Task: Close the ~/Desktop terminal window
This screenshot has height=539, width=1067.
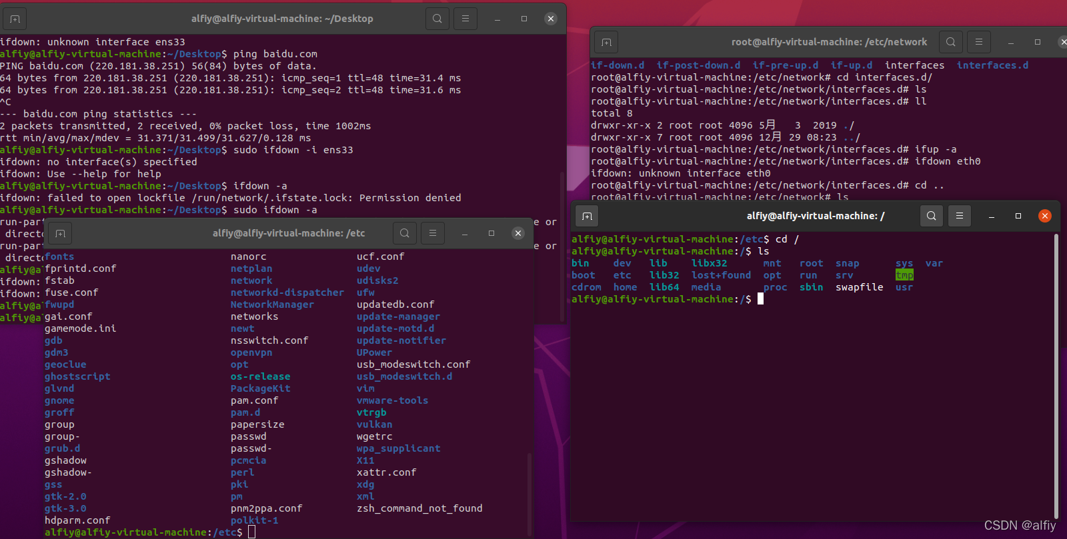Action: 551,19
